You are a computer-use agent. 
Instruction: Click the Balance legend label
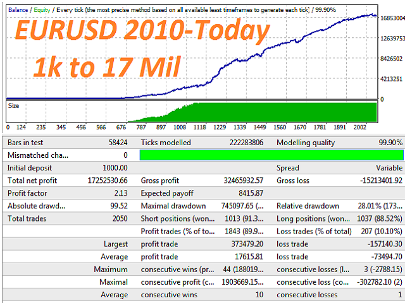pos(19,10)
